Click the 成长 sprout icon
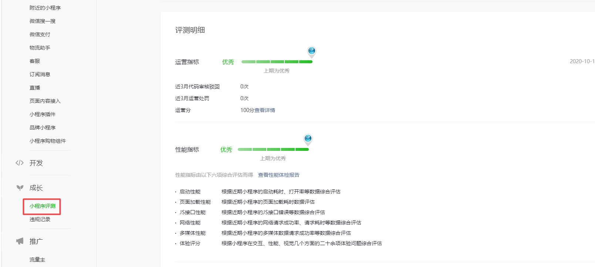Image resolution: width=595 pixels, height=267 pixels. click(x=20, y=188)
